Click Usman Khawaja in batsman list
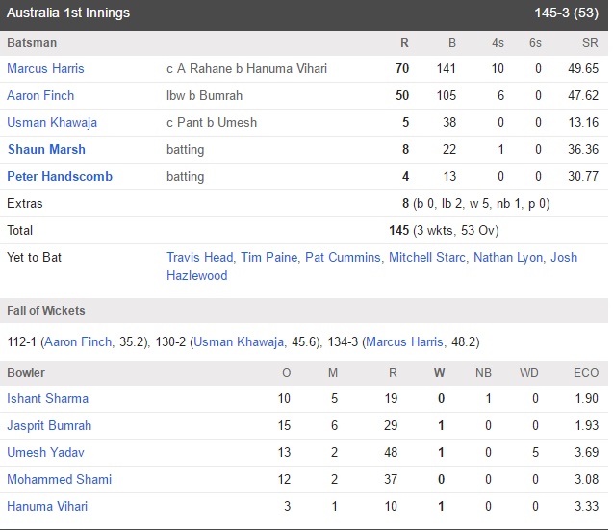Image resolution: width=613 pixels, height=530 pixels. pos(52,123)
